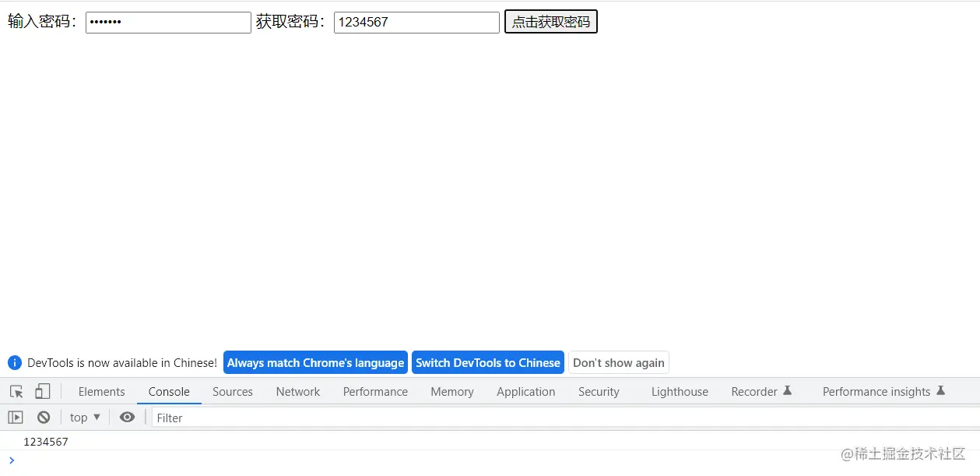The width and height of the screenshot is (980, 476).
Task: Open the Recorder tab
Action: (x=761, y=392)
